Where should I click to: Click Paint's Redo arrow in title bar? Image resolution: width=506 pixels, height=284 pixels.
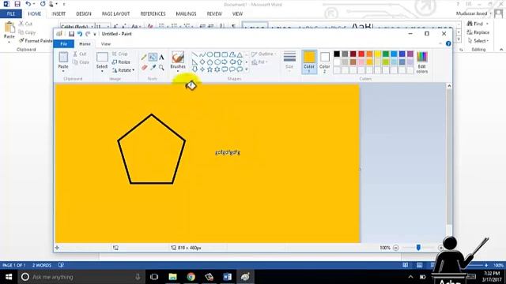click(88, 34)
